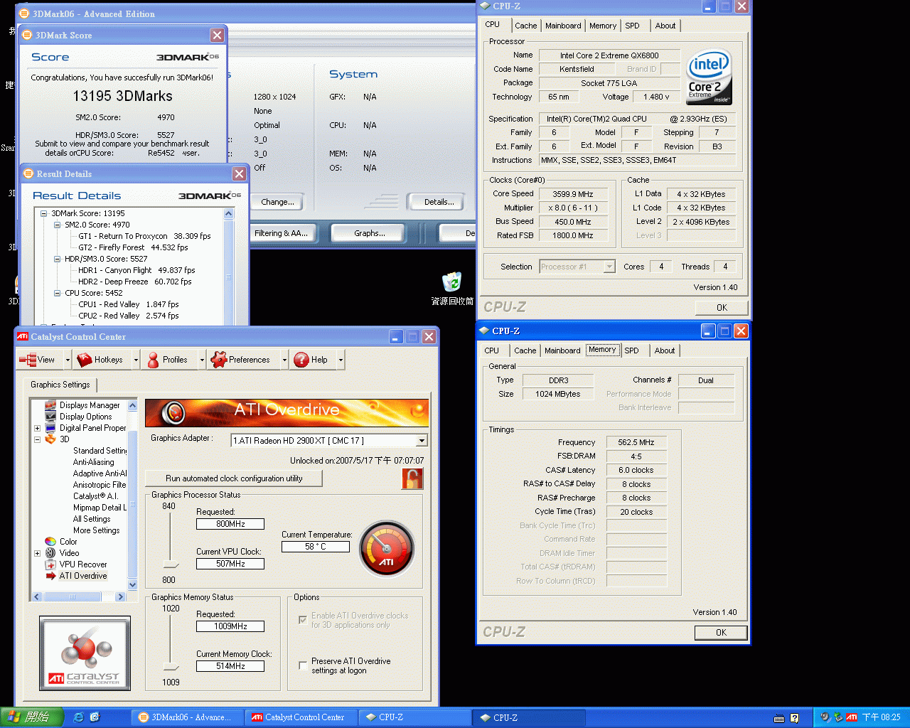Click the Internet Explorer quick launch icon
This screenshot has height=728, width=910.
[79, 717]
